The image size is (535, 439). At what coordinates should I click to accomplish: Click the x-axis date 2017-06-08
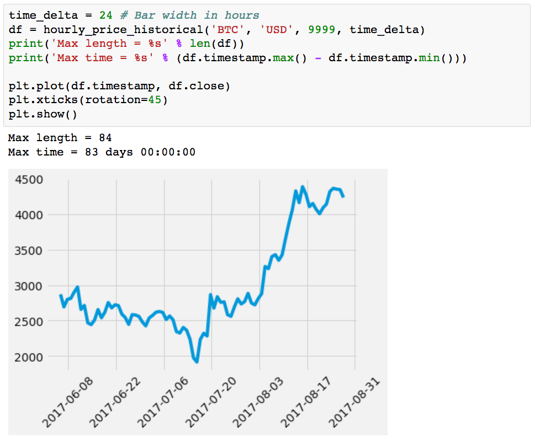[67, 403]
